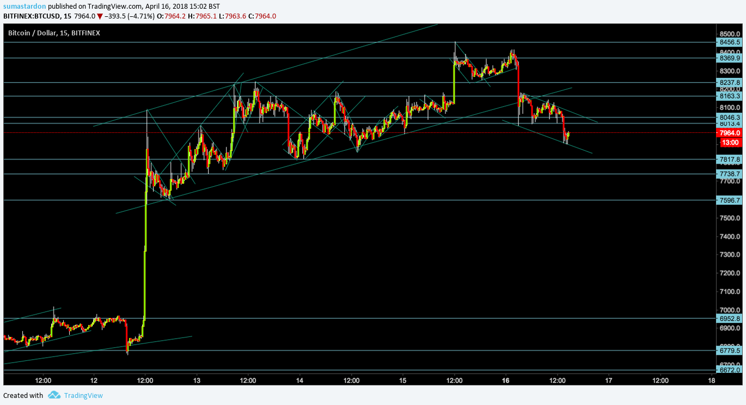Select the 8237.8 price level label
Screen dimensions: 746x405
pos(729,83)
